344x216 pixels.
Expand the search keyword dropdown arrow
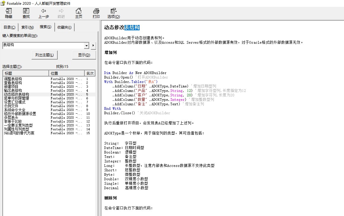click(87, 46)
